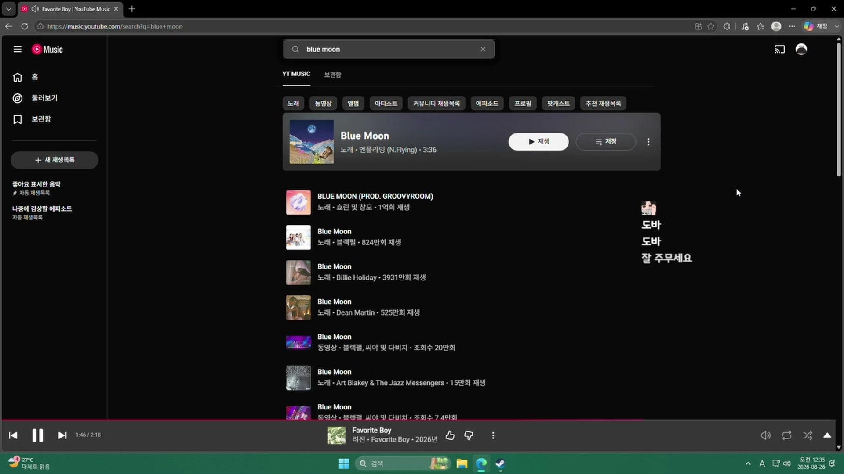This screenshot has width=844, height=474.
Task: Open the account avatar menu
Action: pos(801,49)
